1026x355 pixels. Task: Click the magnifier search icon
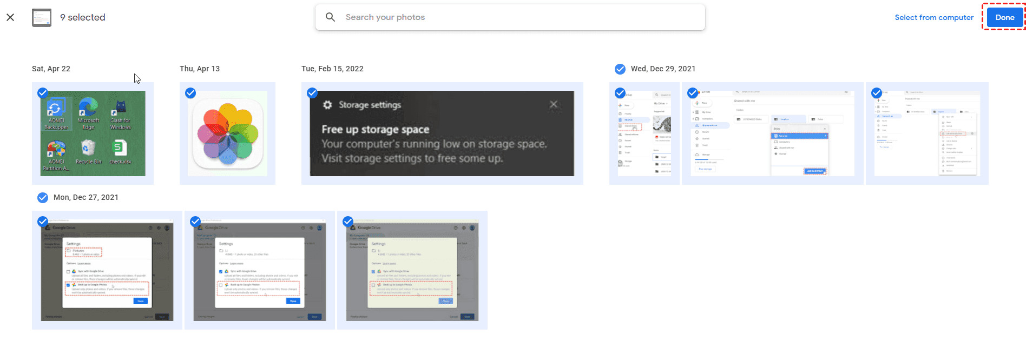(x=330, y=17)
